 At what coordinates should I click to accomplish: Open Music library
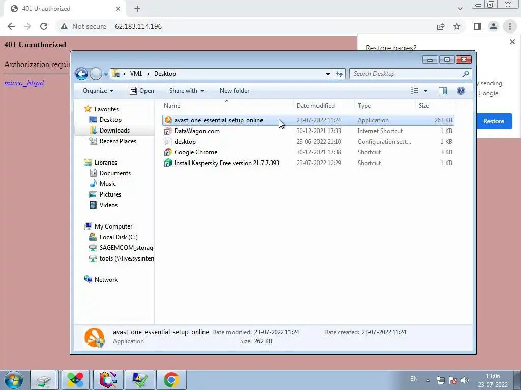[x=107, y=184]
